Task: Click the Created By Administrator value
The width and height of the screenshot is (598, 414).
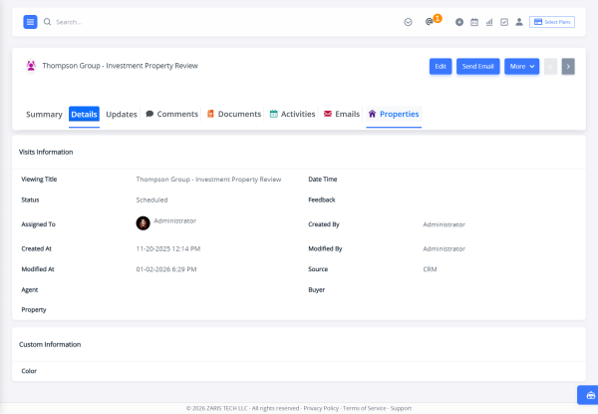Action: pyautogui.click(x=444, y=224)
